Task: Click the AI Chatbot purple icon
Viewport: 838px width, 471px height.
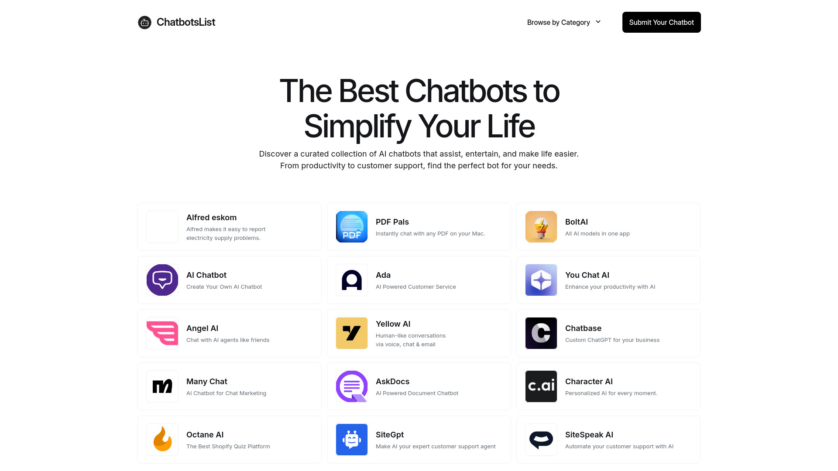Action: point(162,280)
